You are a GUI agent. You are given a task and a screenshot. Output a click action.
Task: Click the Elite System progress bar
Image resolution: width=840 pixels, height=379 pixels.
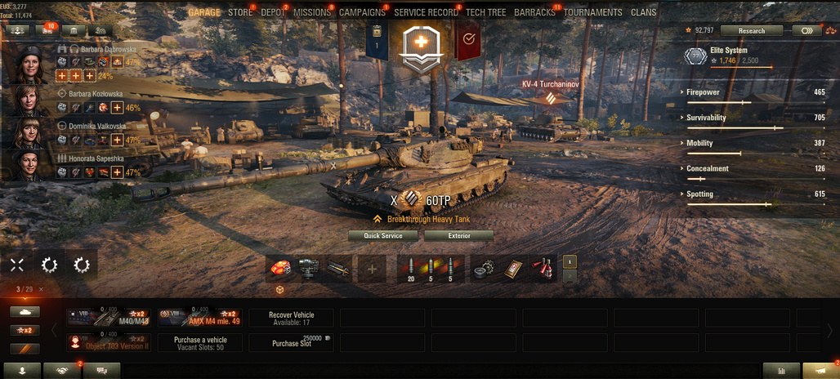[741, 68]
